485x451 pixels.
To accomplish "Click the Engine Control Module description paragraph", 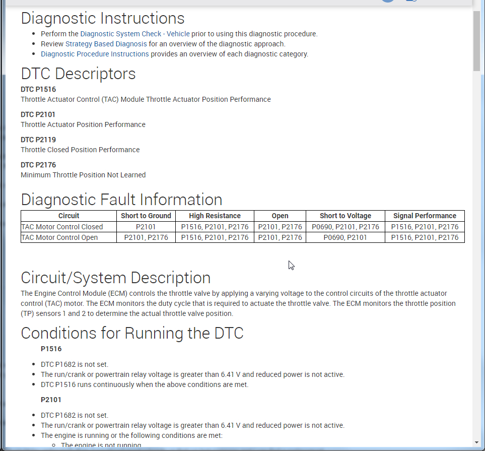I will pos(238,303).
